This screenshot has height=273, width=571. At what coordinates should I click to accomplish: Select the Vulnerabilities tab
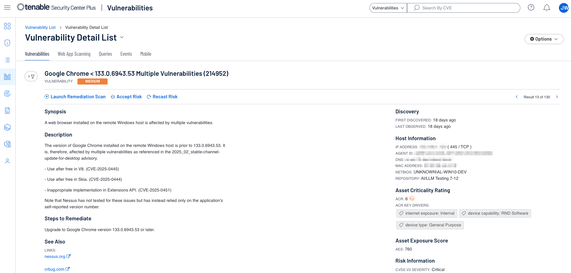(37, 54)
